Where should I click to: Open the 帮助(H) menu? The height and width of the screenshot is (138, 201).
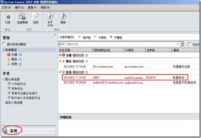[45, 8]
